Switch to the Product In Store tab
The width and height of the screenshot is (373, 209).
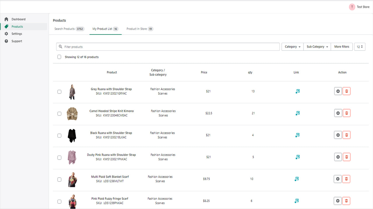[x=139, y=29]
